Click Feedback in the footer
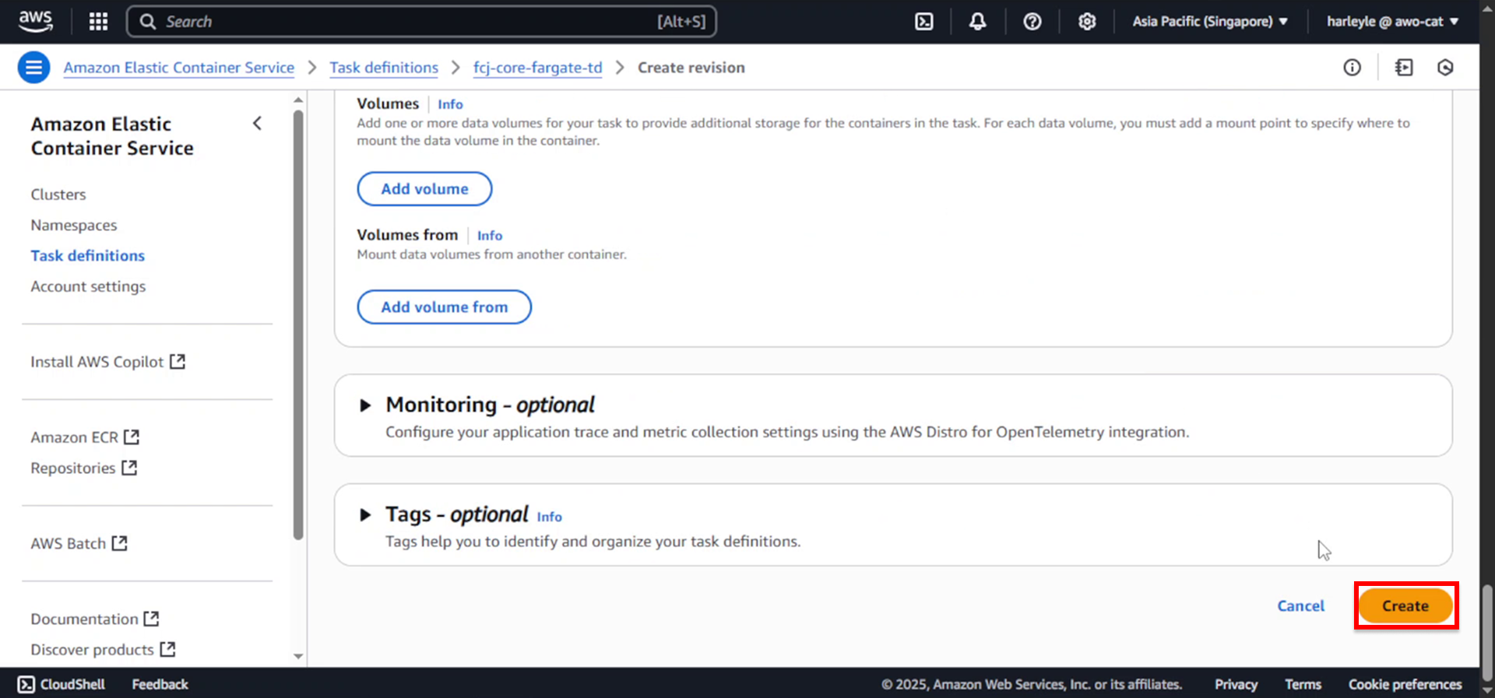The height and width of the screenshot is (698, 1495). coord(160,684)
